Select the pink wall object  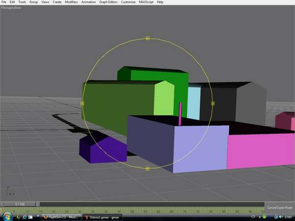(x=261, y=150)
